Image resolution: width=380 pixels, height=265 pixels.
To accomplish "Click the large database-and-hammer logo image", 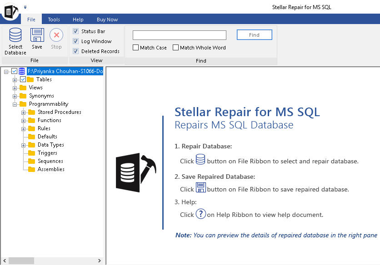I will pos(136,172).
